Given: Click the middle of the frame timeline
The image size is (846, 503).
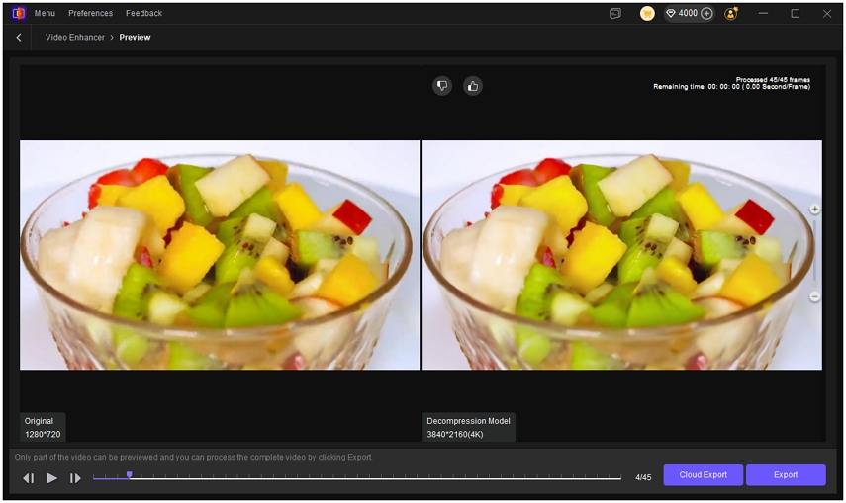Looking at the screenshot, I should click(356, 477).
